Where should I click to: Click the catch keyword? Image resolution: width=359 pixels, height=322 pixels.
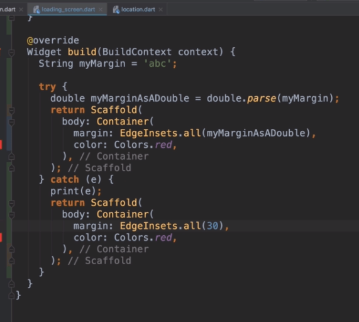pos(65,179)
